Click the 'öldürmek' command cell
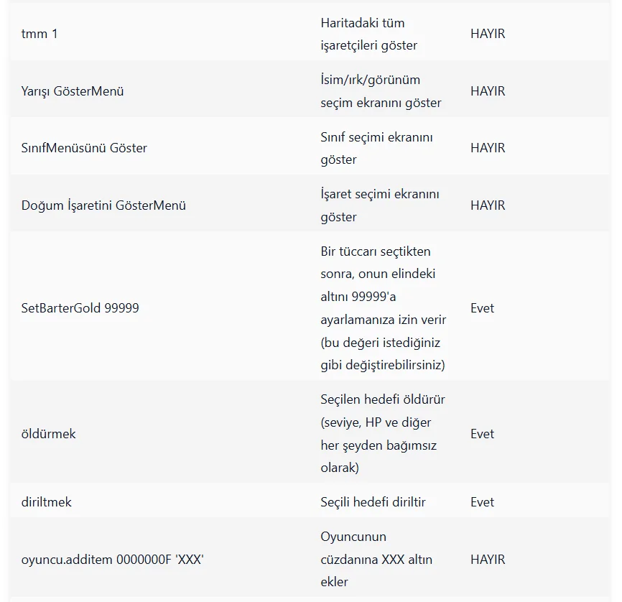622x602 pixels. [x=48, y=434]
